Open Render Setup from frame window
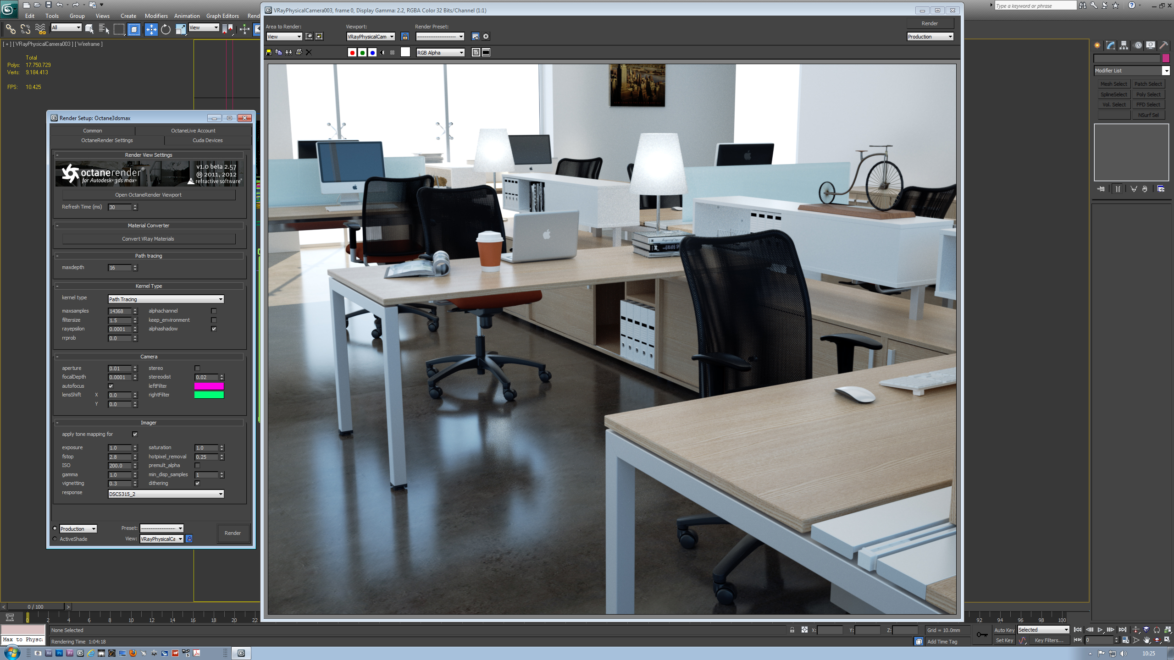The width and height of the screenshot is (1174, 660). (x=476, y=36)
